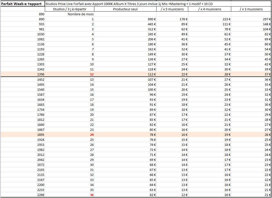Click the "Producteur seul" column header
Viewport: 272px width, 198px height.
125,9
